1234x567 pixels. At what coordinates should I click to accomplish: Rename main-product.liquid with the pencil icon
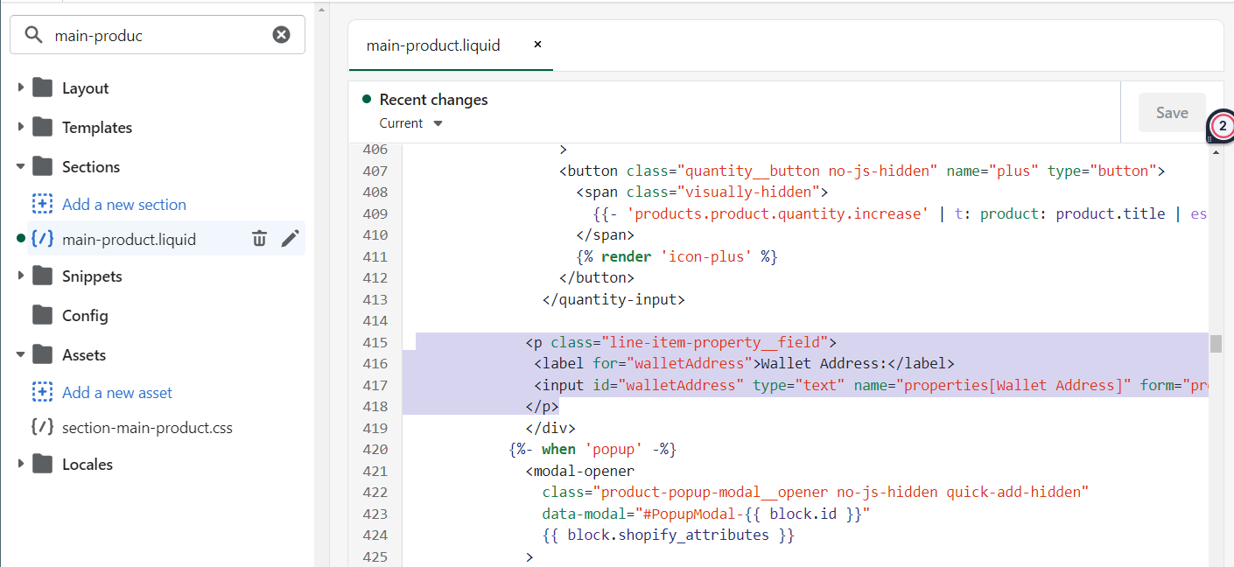(x=290, y=239)
